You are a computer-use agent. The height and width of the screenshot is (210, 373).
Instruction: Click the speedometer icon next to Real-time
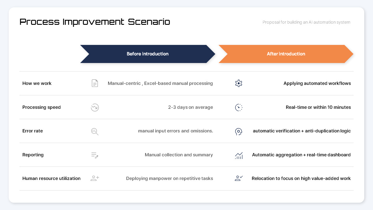click(239, 107)
